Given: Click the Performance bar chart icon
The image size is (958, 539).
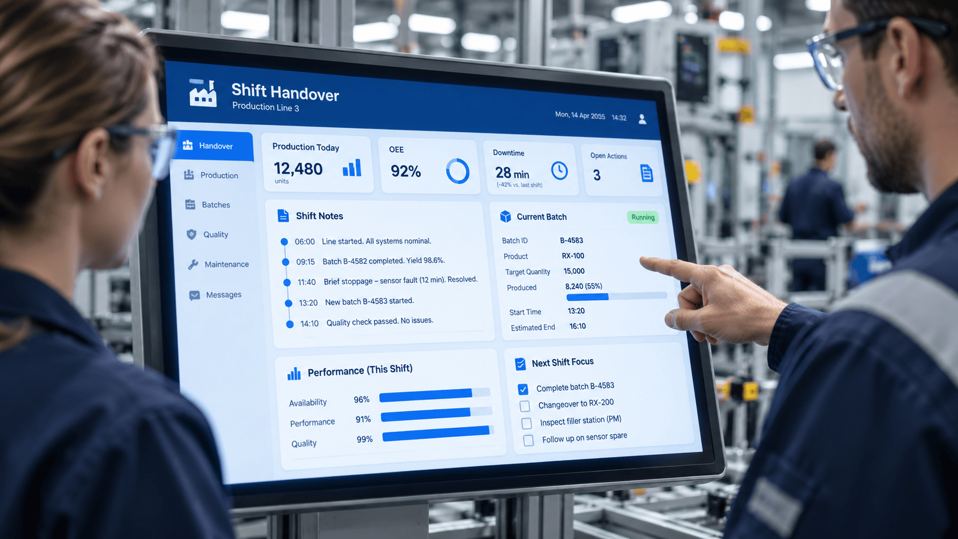Looking at the screenshot, I should [294, 374].
